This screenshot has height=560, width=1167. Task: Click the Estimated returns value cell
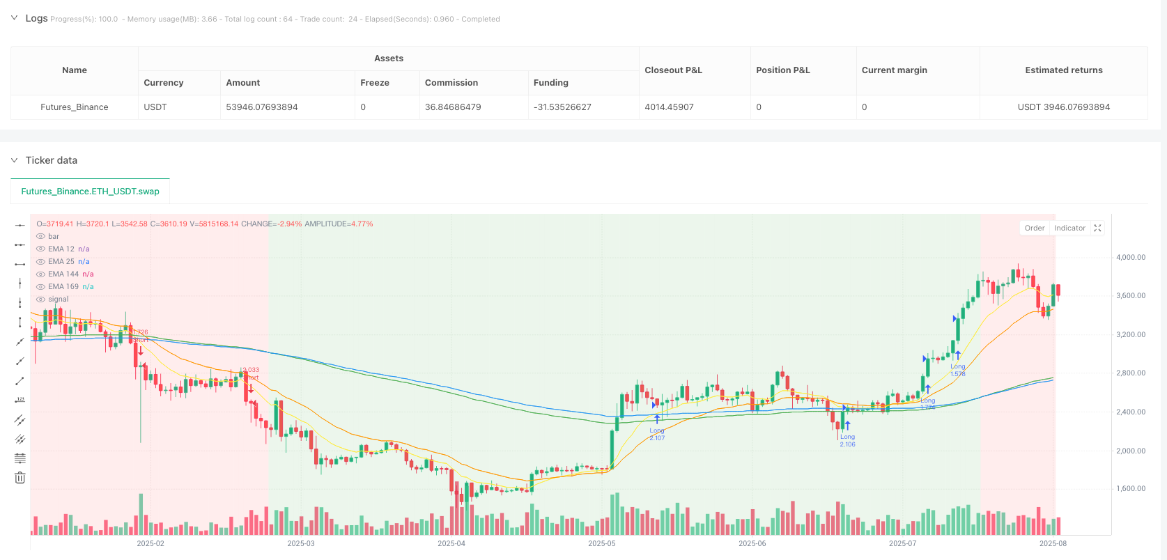tap(1063, 107)
